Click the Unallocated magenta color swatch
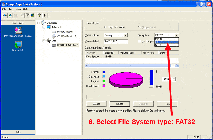 click(104, 86)
